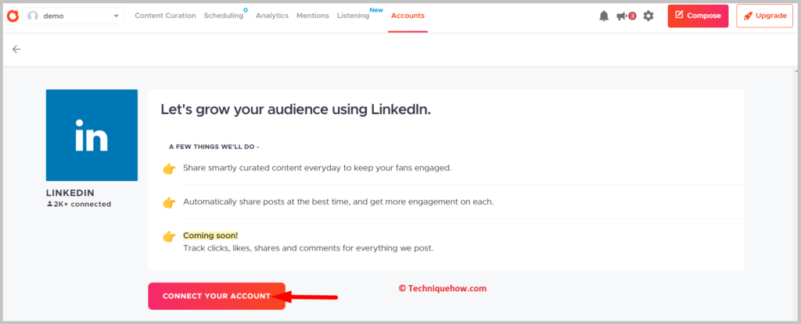Click the '2K+ connected' text
This screenshot has width=801, height=324.
coord(79,204)
